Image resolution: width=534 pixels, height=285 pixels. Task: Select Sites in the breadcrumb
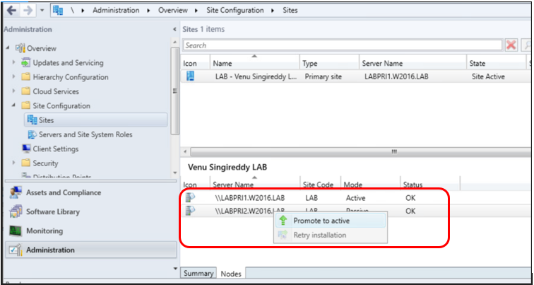[x=290, y=11]
